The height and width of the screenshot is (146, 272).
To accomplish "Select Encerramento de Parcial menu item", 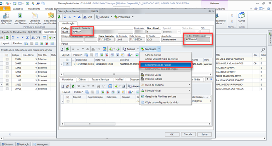I will [166, 65].
